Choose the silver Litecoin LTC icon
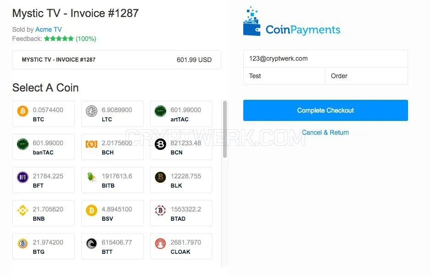Screen dimensions: 431x275 [x=91, y=111]
